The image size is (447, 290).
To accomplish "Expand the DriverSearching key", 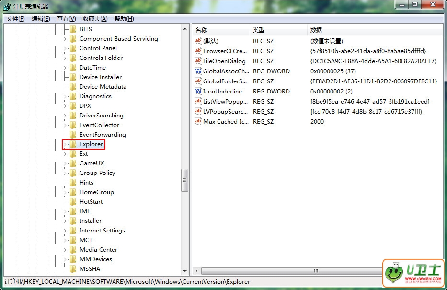I will pyautogui.click(x=65, y=116).
